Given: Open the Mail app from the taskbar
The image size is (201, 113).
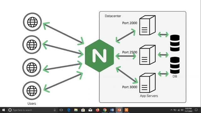Looking at the screenshot, I should pos(90,110).
